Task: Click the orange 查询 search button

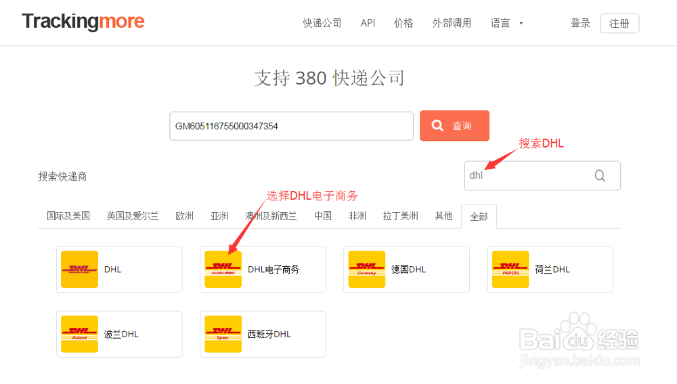Action: 454,126
